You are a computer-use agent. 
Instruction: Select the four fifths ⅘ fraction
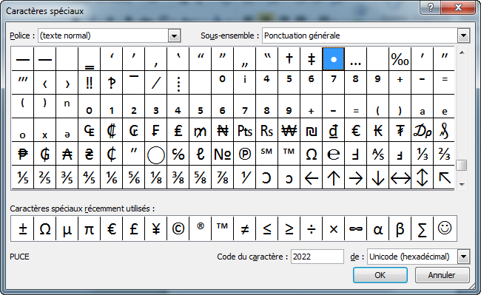coord(90,177)
